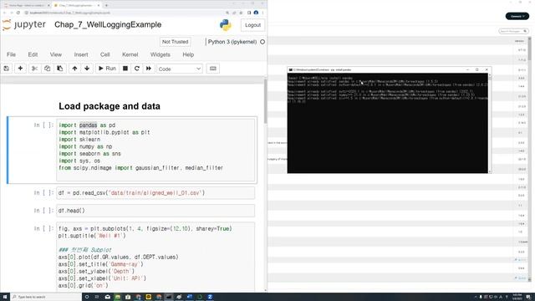This screenshot has height=301, width=535.
Task: Restart the kernel with the circular arrow icon
Action: (137, 69)
